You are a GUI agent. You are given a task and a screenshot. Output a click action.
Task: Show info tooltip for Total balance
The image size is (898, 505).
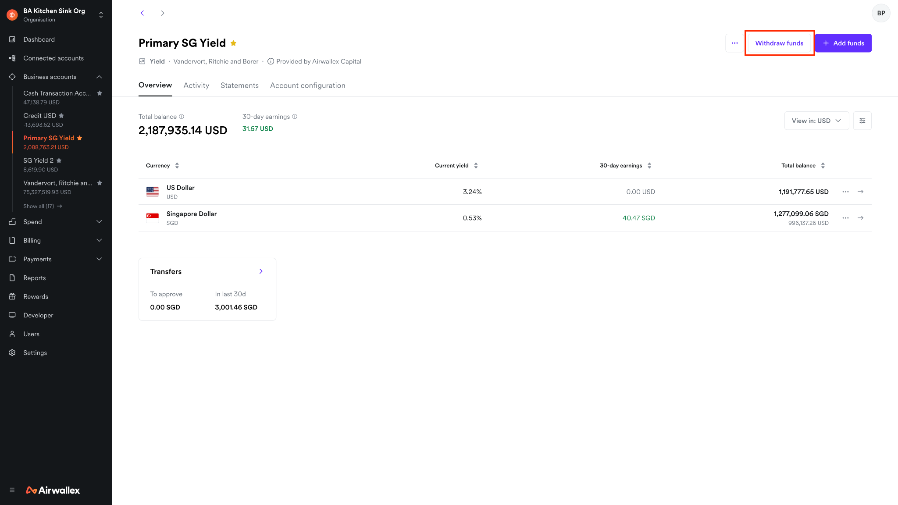(x=182, y=117)
